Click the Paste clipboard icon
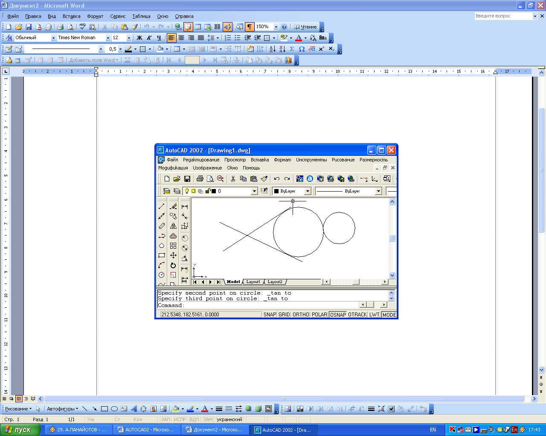546x436 pixels. click(124, 27)
